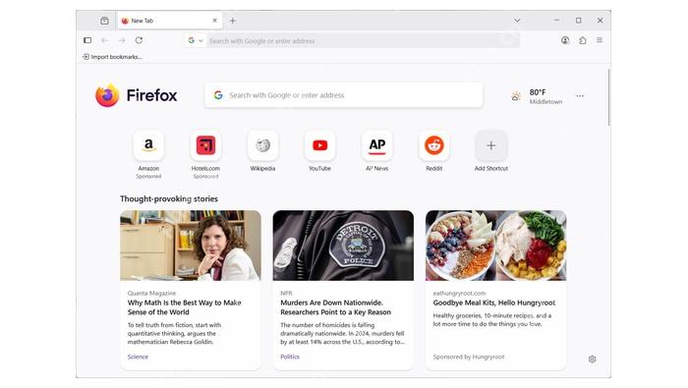
Task: Open weather widget three-dot menu
Action: tap(580, 96)
